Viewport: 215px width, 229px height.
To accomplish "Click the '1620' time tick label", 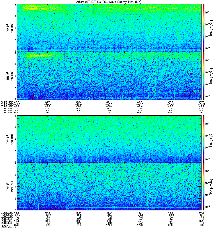I will click(x=47, y=225).
